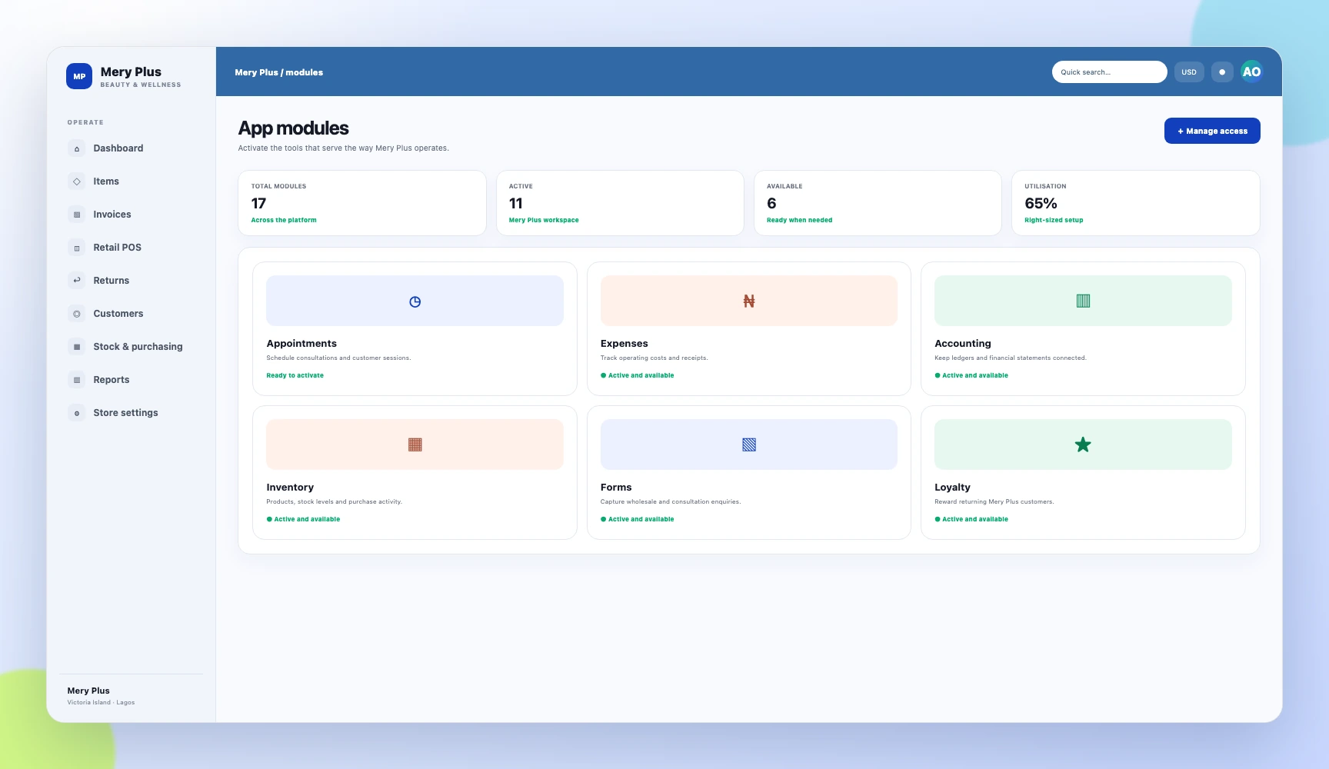1329x769 pixels.
Task: Toggle the theme dot button
Action: point(1222,72)
